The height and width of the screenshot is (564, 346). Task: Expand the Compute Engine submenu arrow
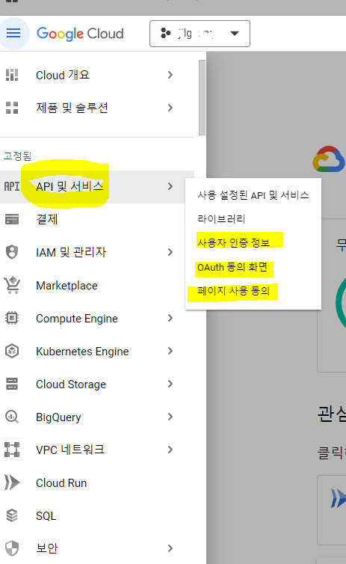[x=170, y=319]
